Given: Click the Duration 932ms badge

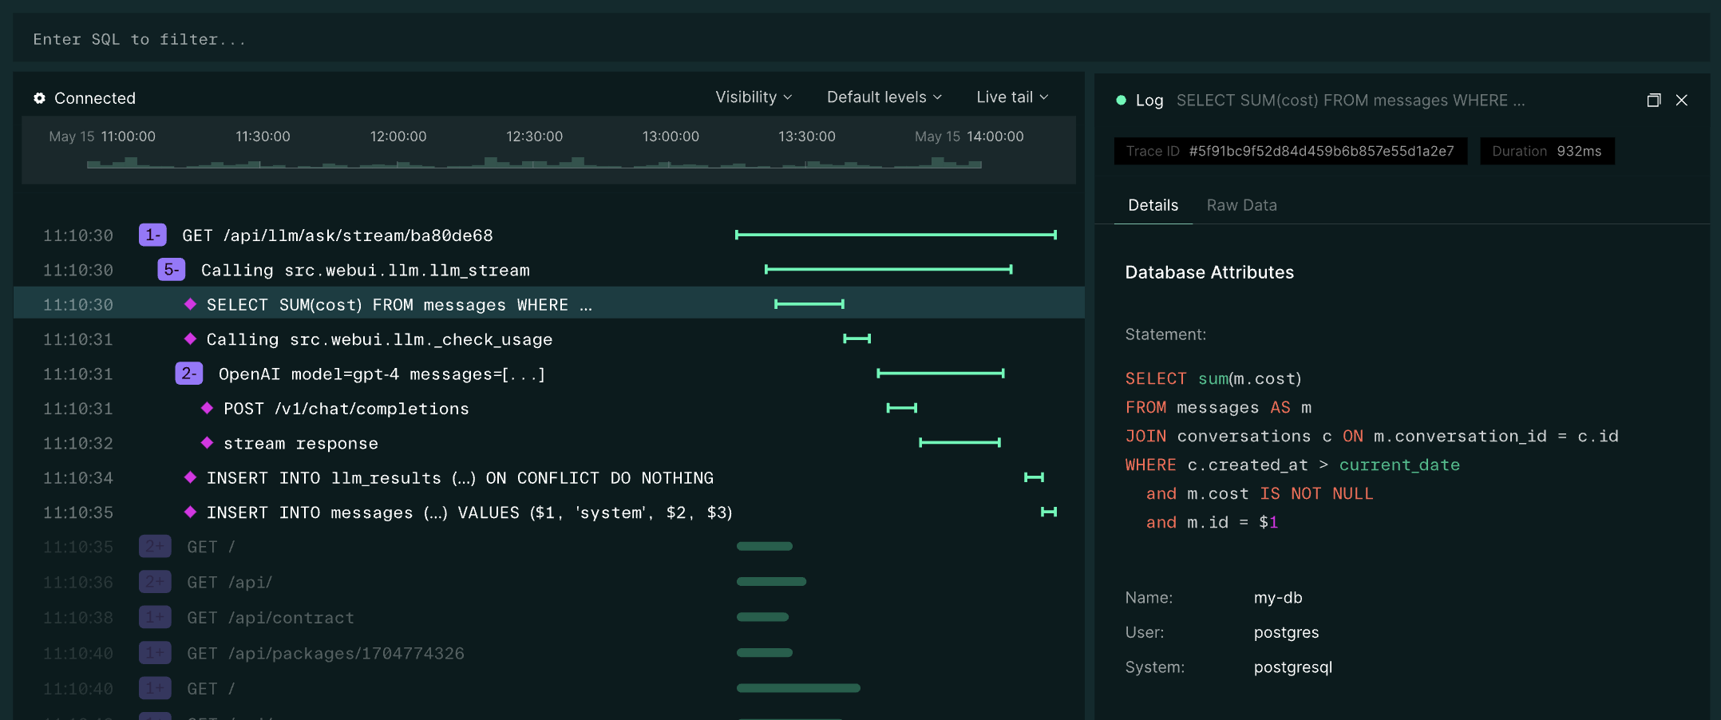Looking at the screenshot, I should [1547, 151].
